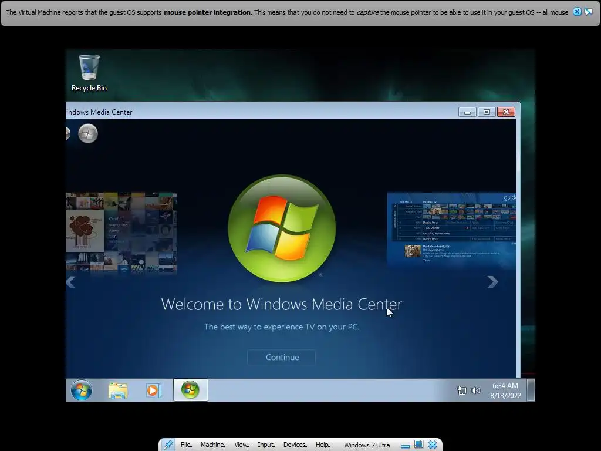Image resolution: width=601 pixels, height=451 pixels.
Task: Minimize the VM from mini toolbar
Action: click(x=405, y=446)
